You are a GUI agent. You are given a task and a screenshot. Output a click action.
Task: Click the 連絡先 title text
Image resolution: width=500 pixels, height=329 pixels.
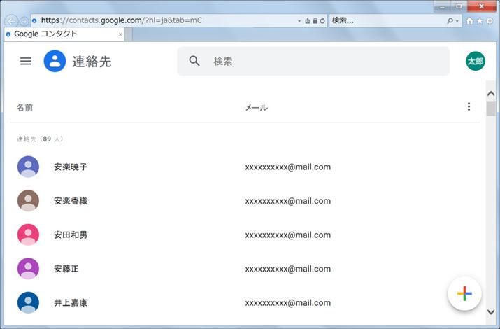92,62
